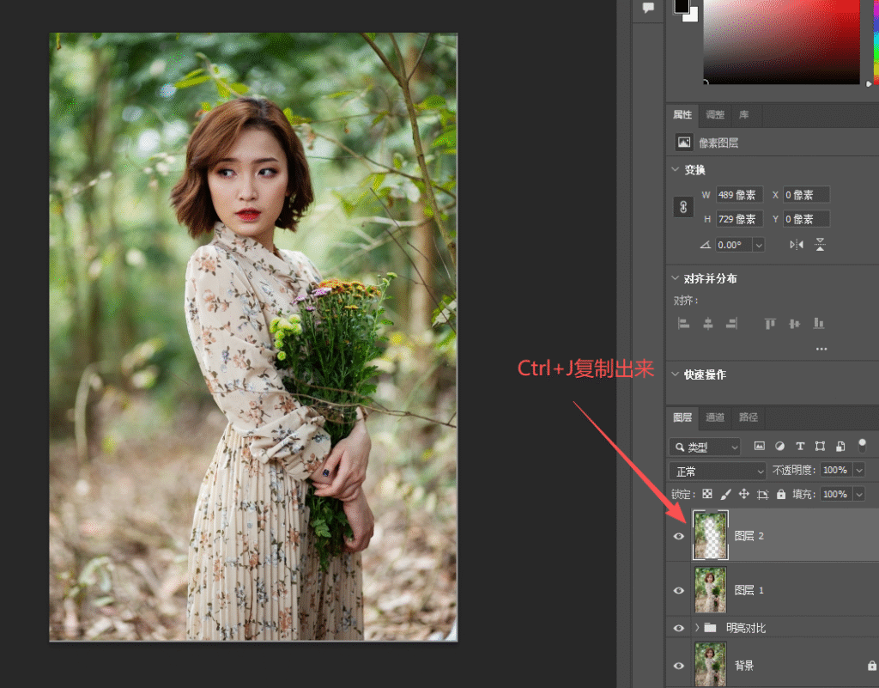Screen dimensions: 879x688
Task: Open more align options (three dots)
Action: pos(821,349)
